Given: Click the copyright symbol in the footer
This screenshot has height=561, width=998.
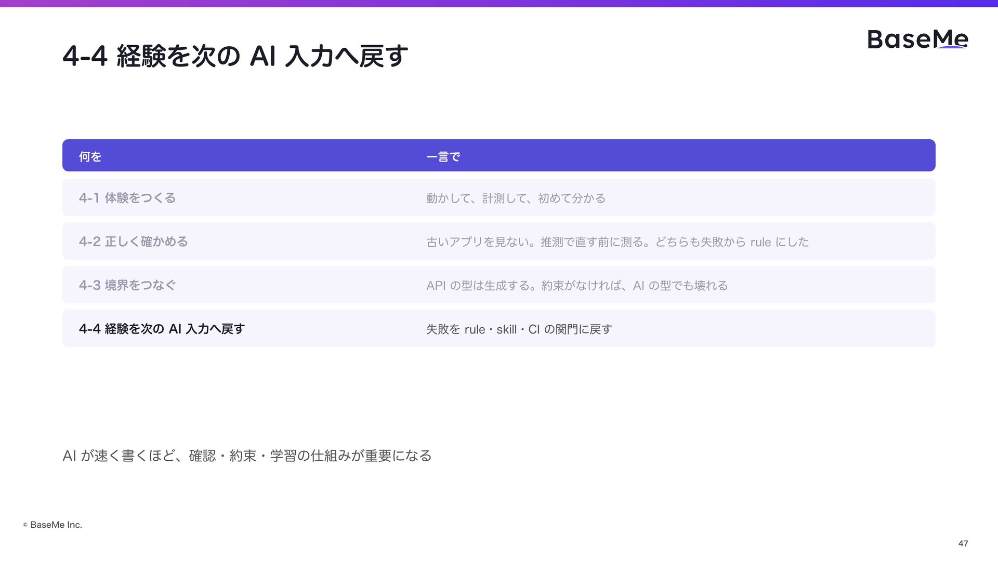Looking at the screenshot, I should click(x=25, y=525).
